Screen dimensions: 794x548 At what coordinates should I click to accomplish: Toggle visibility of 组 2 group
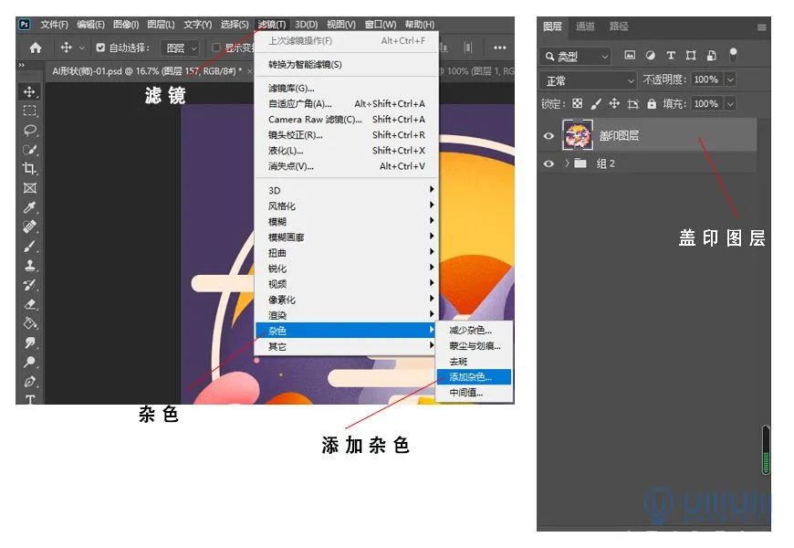click(x=548, y=163)
